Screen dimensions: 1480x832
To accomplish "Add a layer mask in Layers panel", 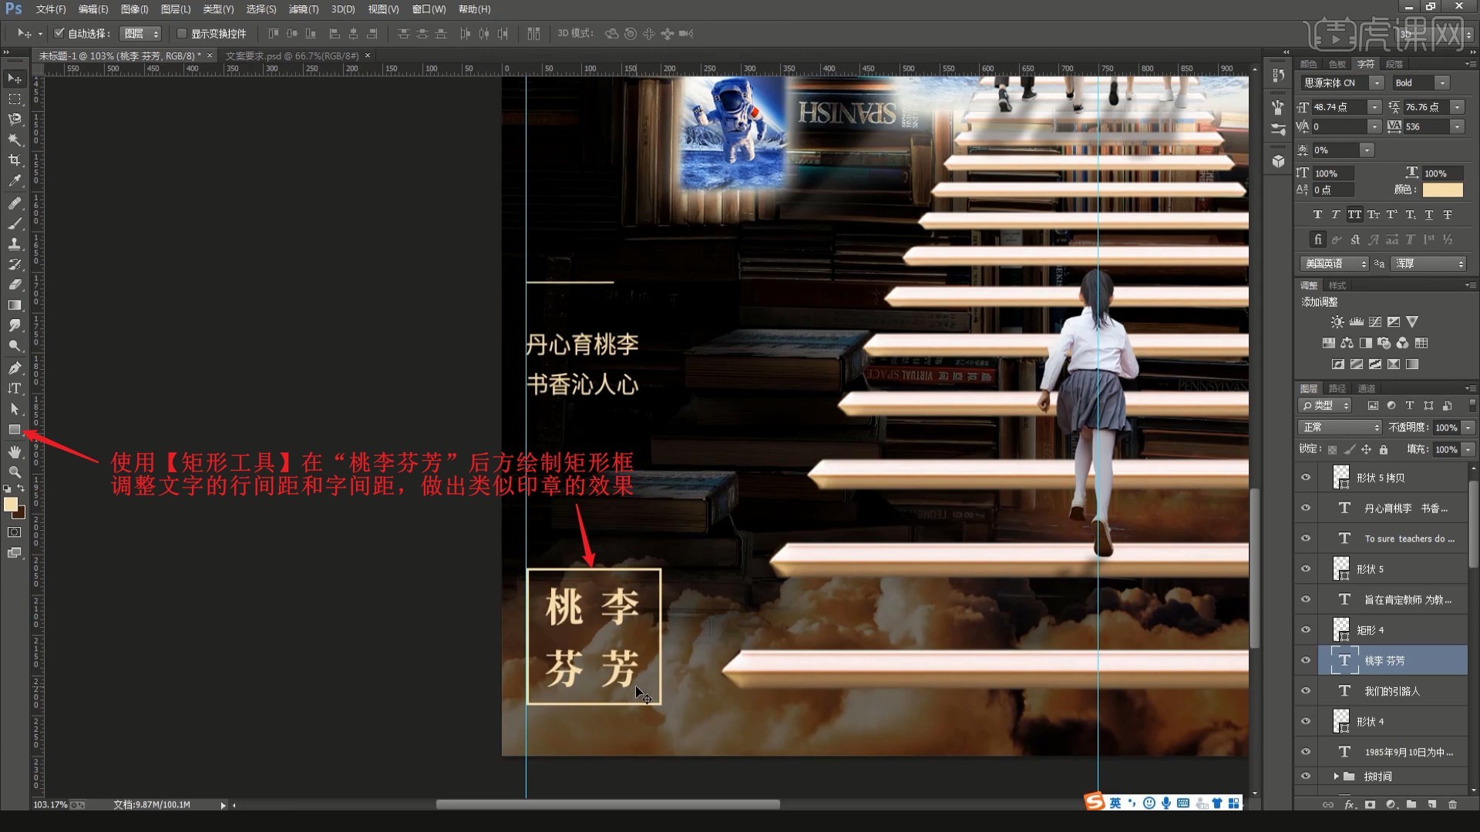I will (1370, 803).
